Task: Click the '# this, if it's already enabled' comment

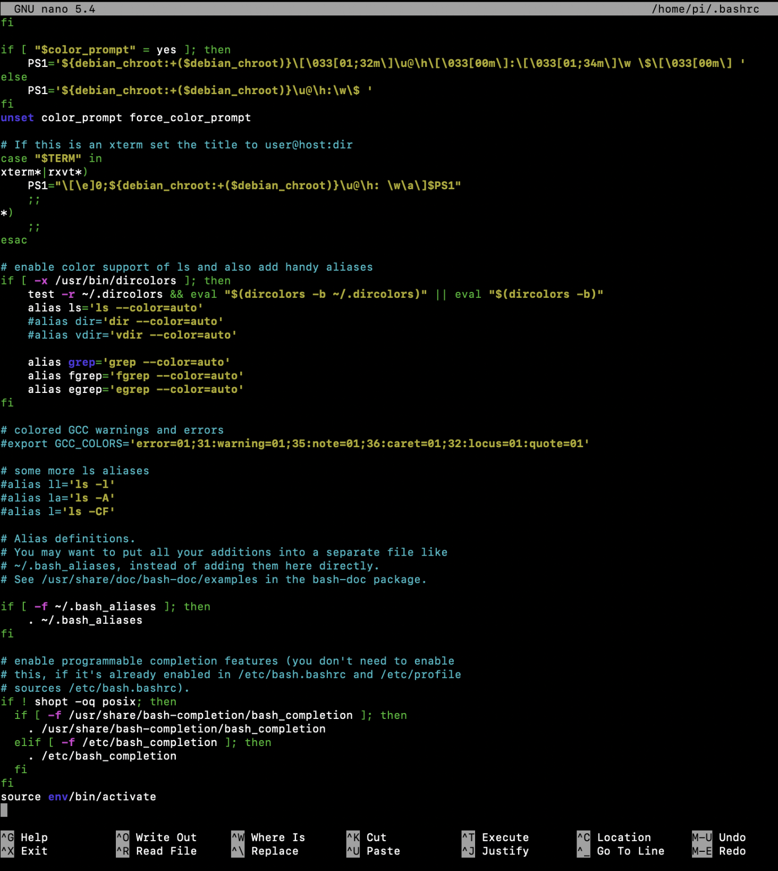Action: coord(231,674)
